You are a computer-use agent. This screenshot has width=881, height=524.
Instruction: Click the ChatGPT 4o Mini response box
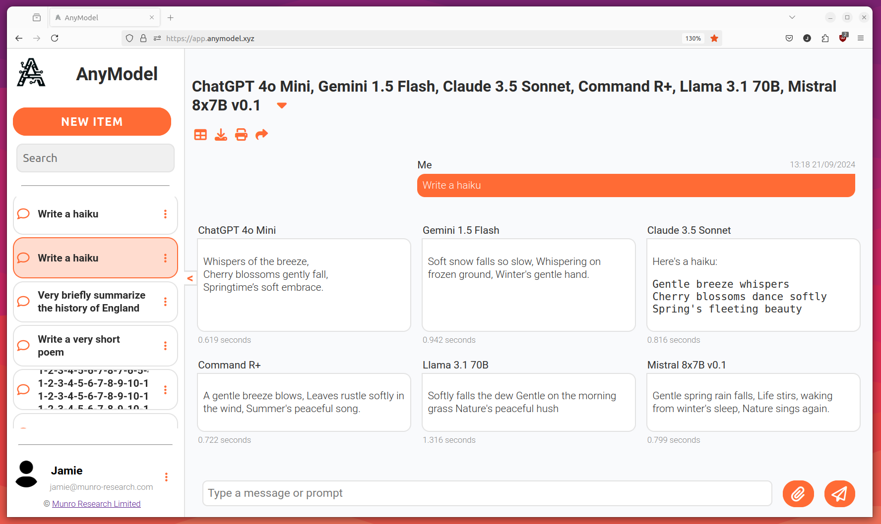(x=304, y=285)
